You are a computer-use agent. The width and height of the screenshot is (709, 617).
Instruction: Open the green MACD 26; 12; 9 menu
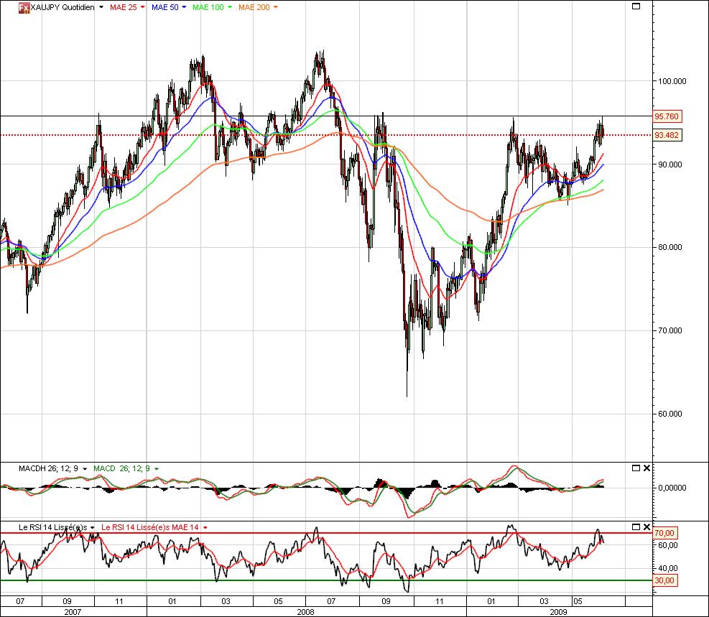click(157, 468)
